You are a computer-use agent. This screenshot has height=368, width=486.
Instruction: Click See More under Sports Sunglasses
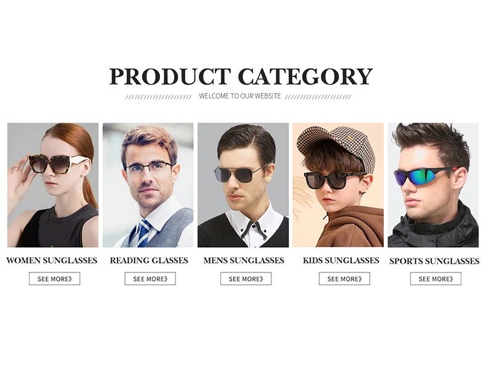[436, 279]
